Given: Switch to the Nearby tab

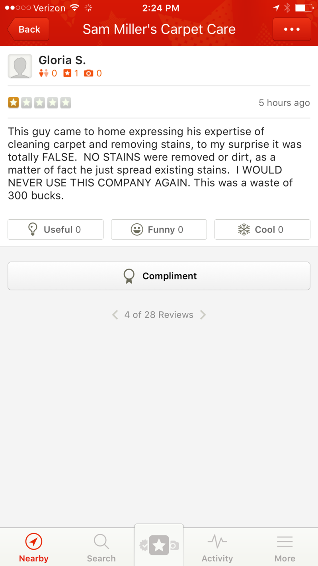Looking at the screenshot, I should tap(34, 548).
